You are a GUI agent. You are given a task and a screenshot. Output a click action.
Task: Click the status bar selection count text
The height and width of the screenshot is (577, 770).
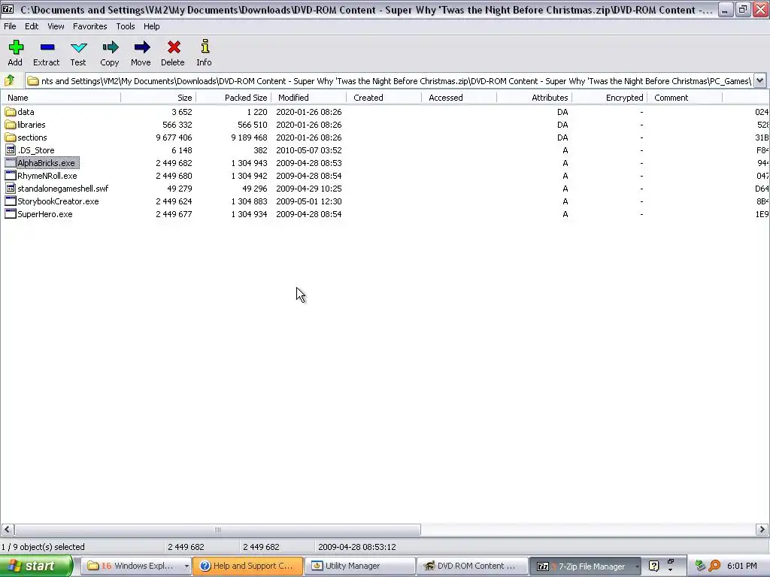tap(43, 547)
